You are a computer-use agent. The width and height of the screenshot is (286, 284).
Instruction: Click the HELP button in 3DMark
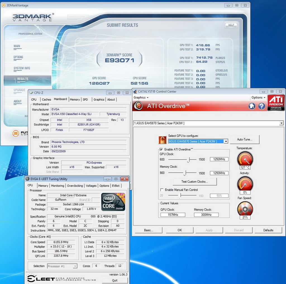pos(231,25)
